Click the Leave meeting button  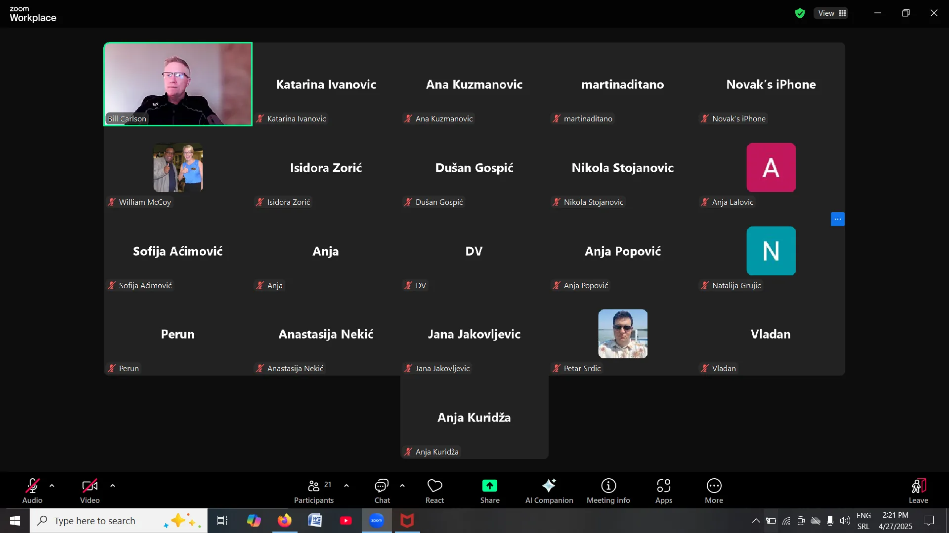point(918,486)
